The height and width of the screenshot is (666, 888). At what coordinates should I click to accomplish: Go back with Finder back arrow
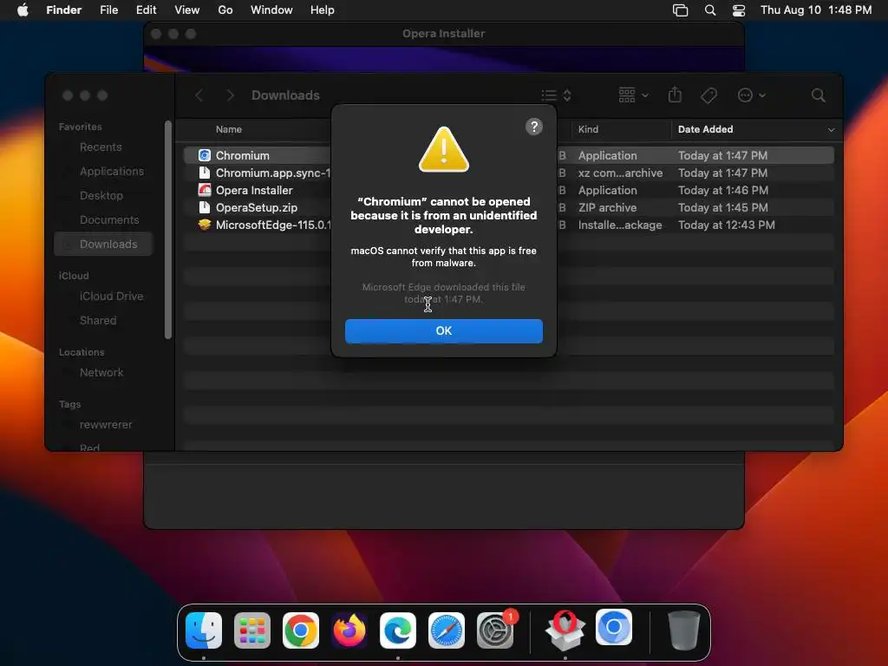[x=199, y=95]
